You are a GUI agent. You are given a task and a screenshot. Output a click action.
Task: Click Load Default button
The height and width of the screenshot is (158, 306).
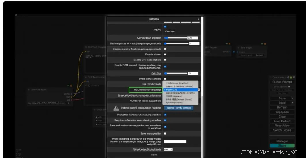(282, 121)
